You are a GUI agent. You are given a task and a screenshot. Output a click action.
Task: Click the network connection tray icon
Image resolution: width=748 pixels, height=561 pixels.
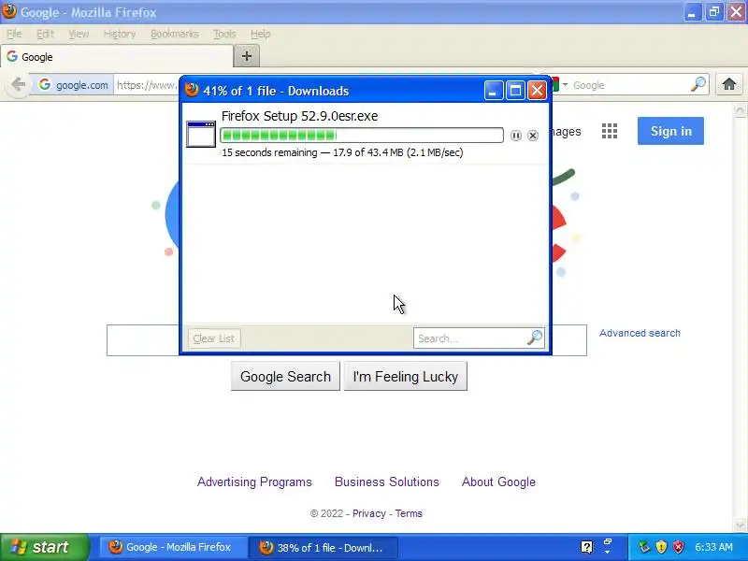coord(644,547)
